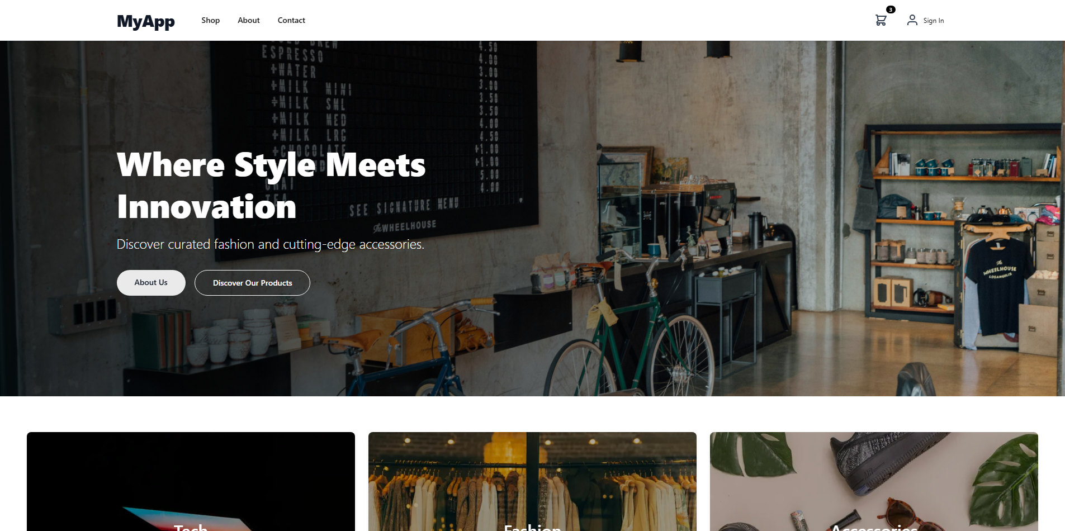Click the Discover Our Products button
The width and height of the screenshot is (1065, 531).
(252, 283)
